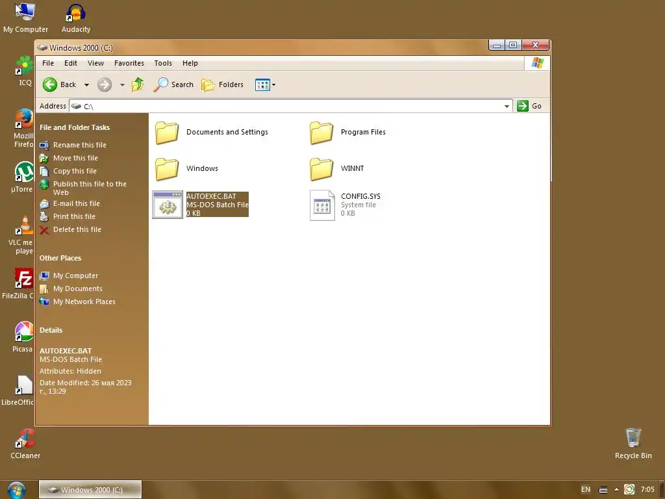
Task: Select the WINNT folder
Action: point(337,169)
